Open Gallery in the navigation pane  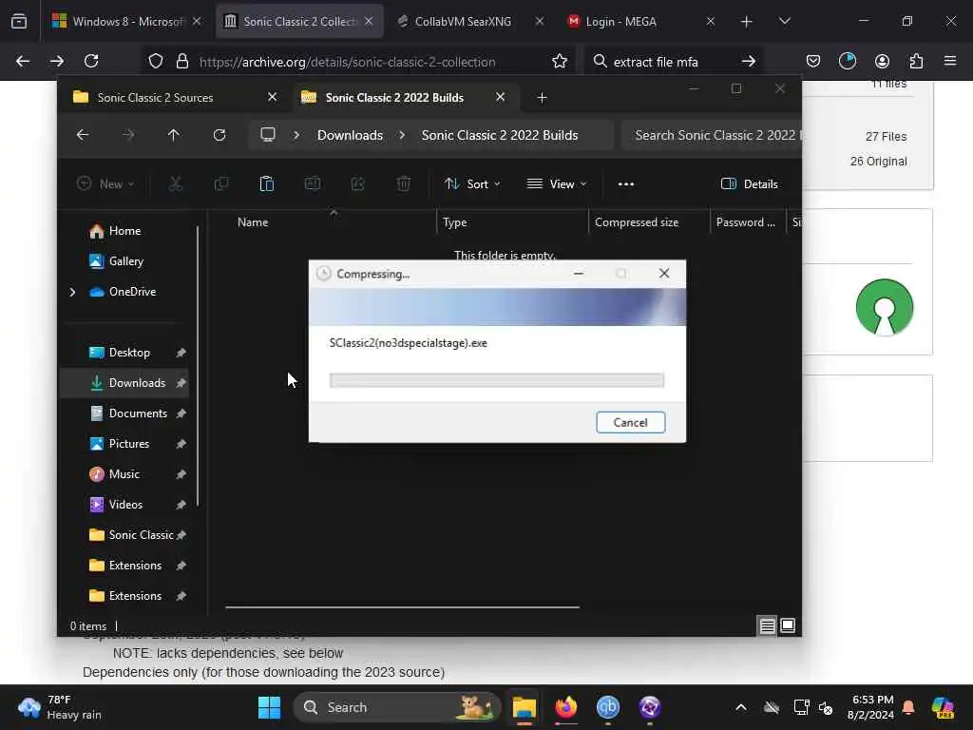126,261
